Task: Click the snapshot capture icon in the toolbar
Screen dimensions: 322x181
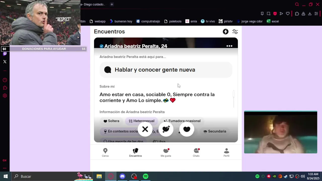Action: point(269,14)
